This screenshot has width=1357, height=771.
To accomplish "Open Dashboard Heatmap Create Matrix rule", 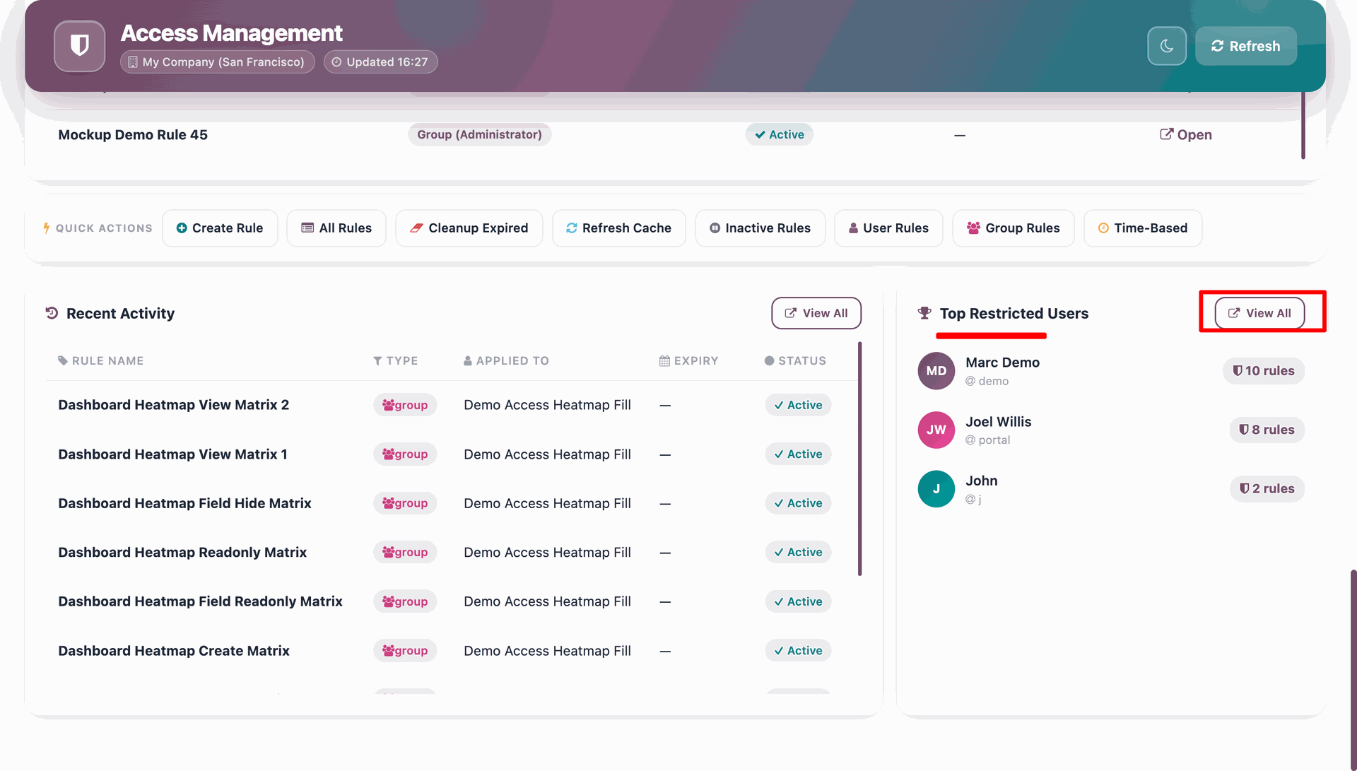I will pyautogui.click(x=174, y=650).
